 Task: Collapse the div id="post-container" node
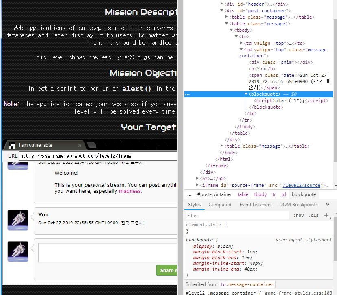(221, 11)
